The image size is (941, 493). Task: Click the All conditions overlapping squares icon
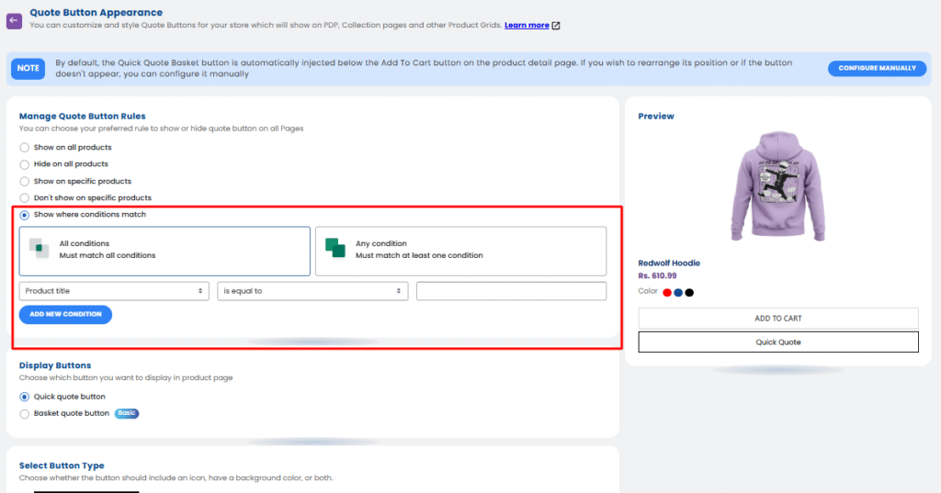(38, 249)
